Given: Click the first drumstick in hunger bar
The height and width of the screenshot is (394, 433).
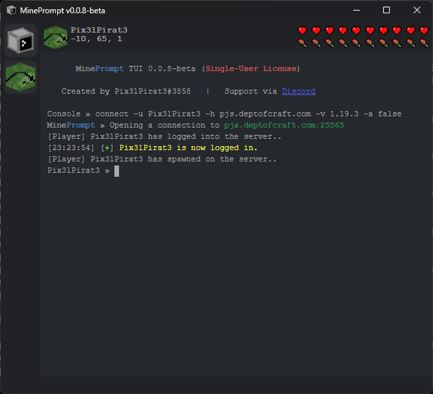Looking at the screenshot, I should click(x=303, y=43).
